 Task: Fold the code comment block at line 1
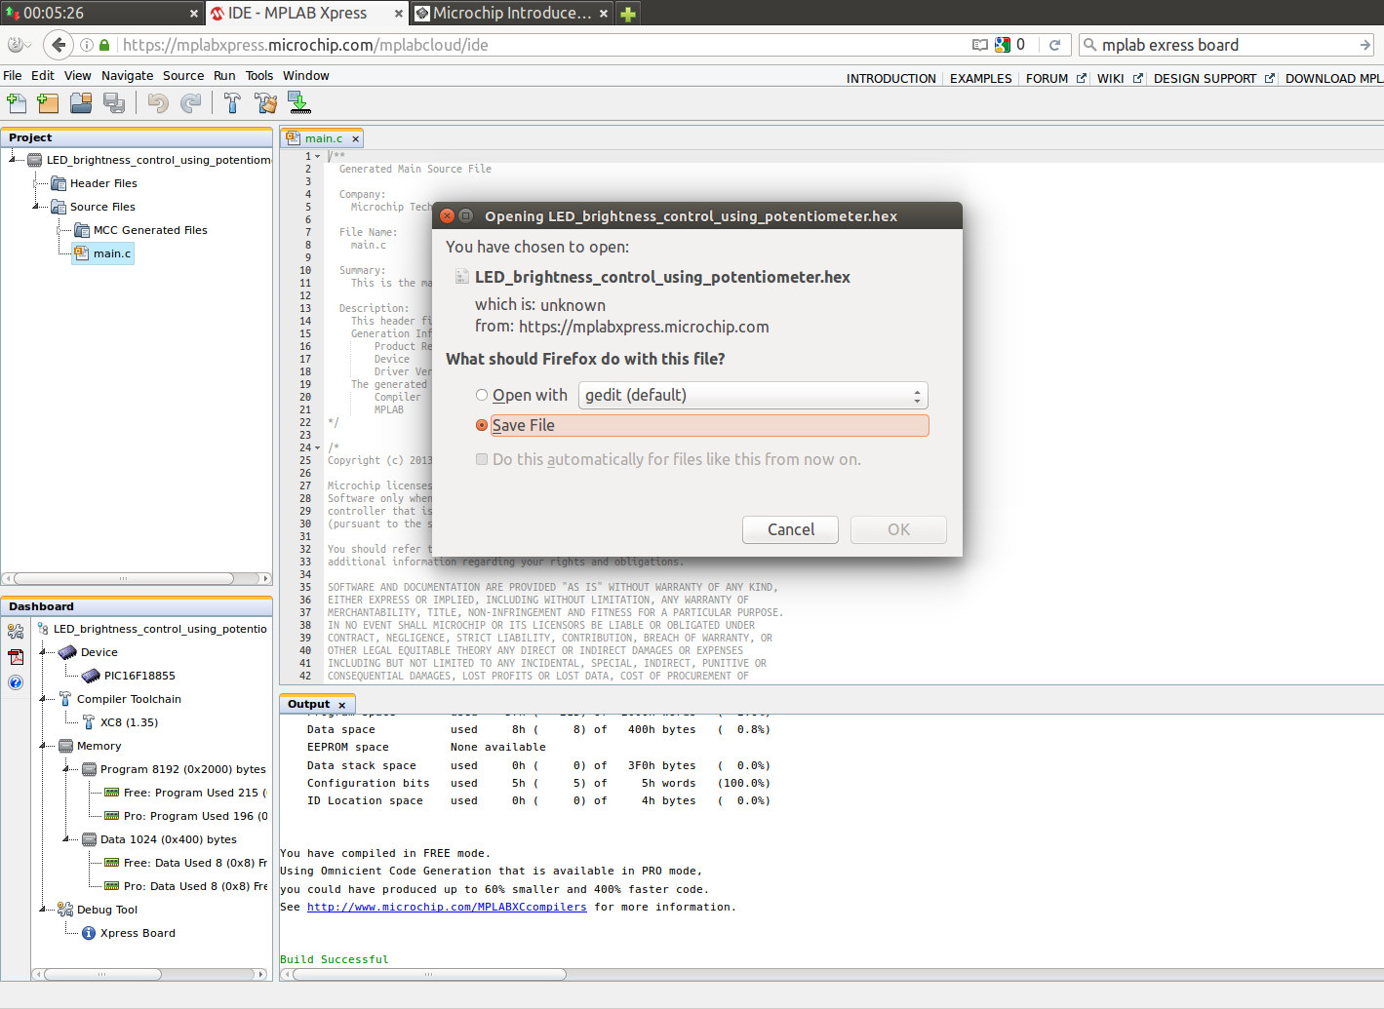(x=318, y=156)
